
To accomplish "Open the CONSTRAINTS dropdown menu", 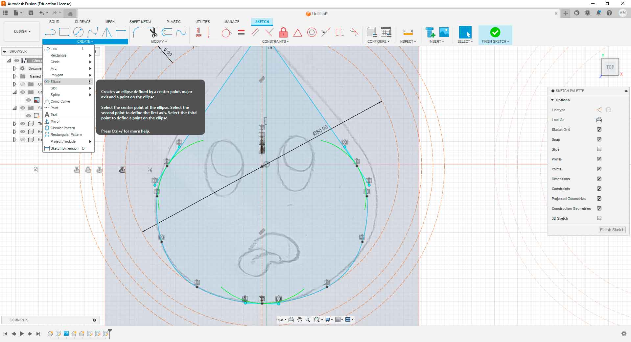I will click(x=275, y=41).
